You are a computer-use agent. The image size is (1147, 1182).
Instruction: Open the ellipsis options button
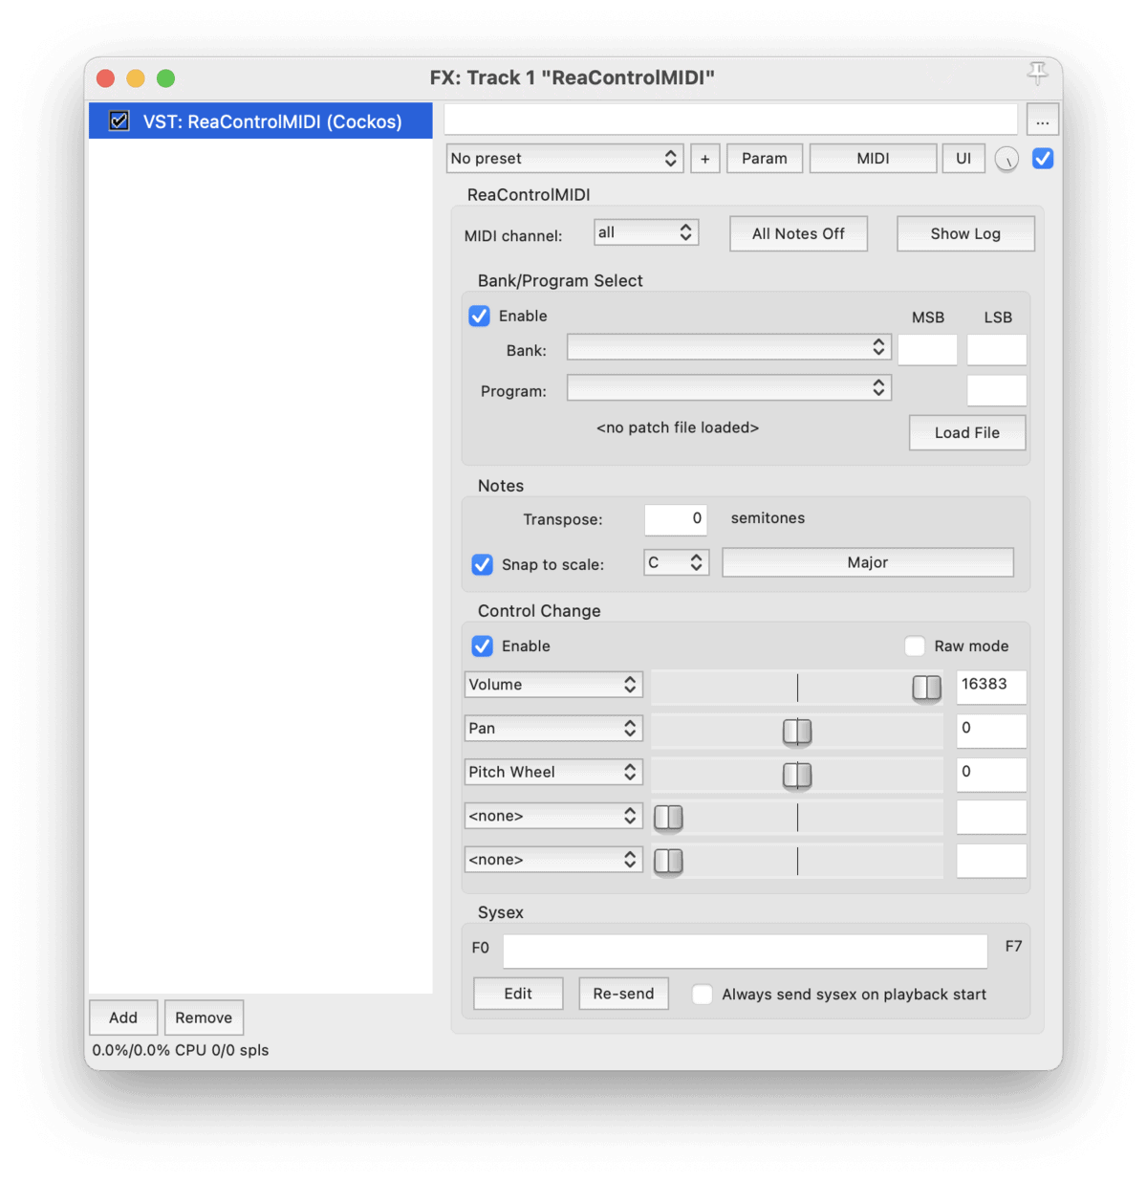click(1042, 120)
